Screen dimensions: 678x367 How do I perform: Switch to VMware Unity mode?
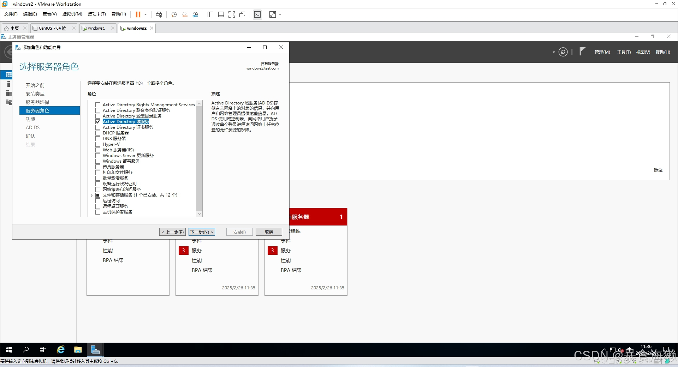click(242, 14)
